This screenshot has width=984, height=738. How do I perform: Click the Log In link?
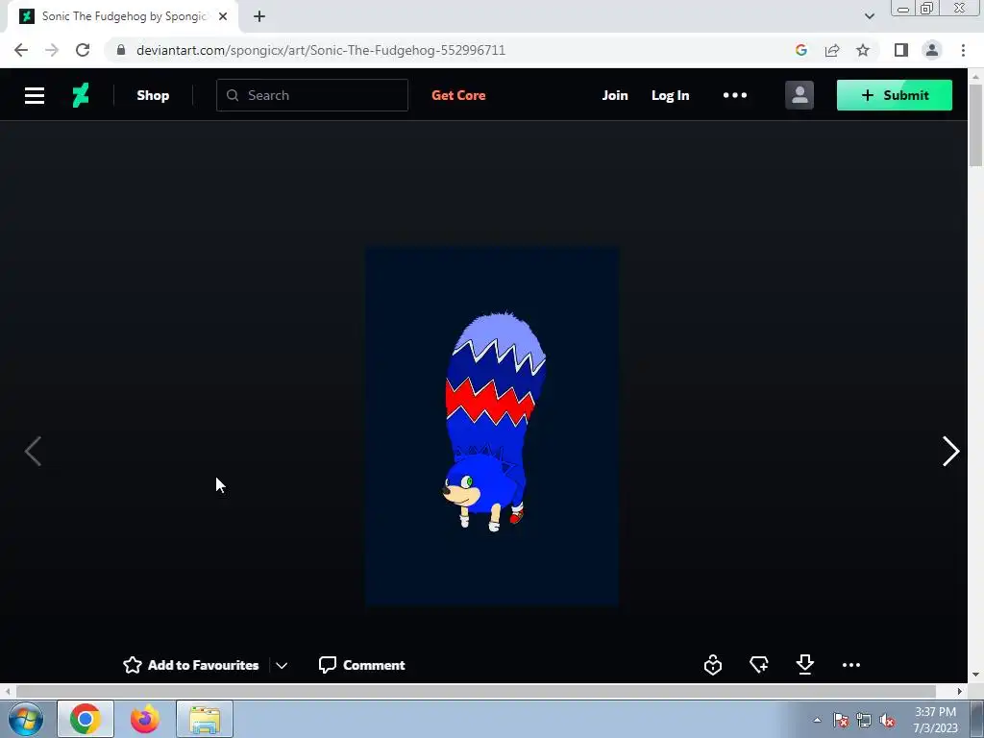click(670, 95)
